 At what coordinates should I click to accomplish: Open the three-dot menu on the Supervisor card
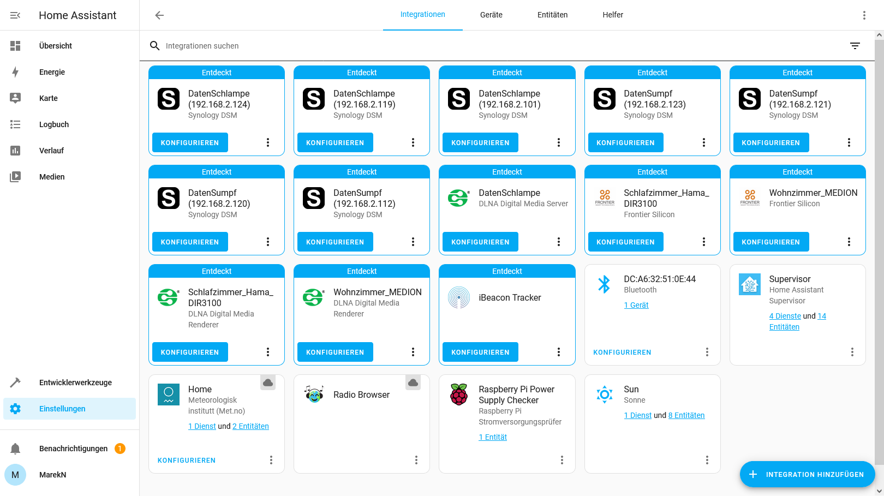(x=852, y=352)
